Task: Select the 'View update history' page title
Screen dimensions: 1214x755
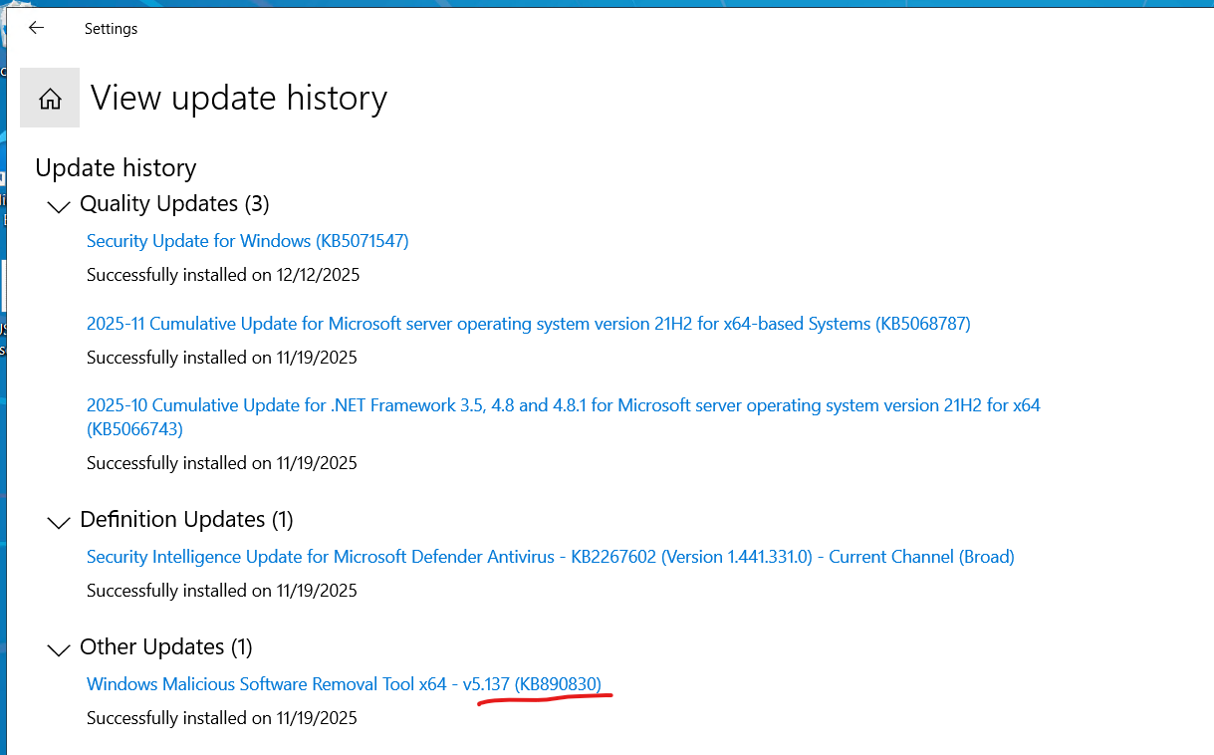Action: pos(239,98)
